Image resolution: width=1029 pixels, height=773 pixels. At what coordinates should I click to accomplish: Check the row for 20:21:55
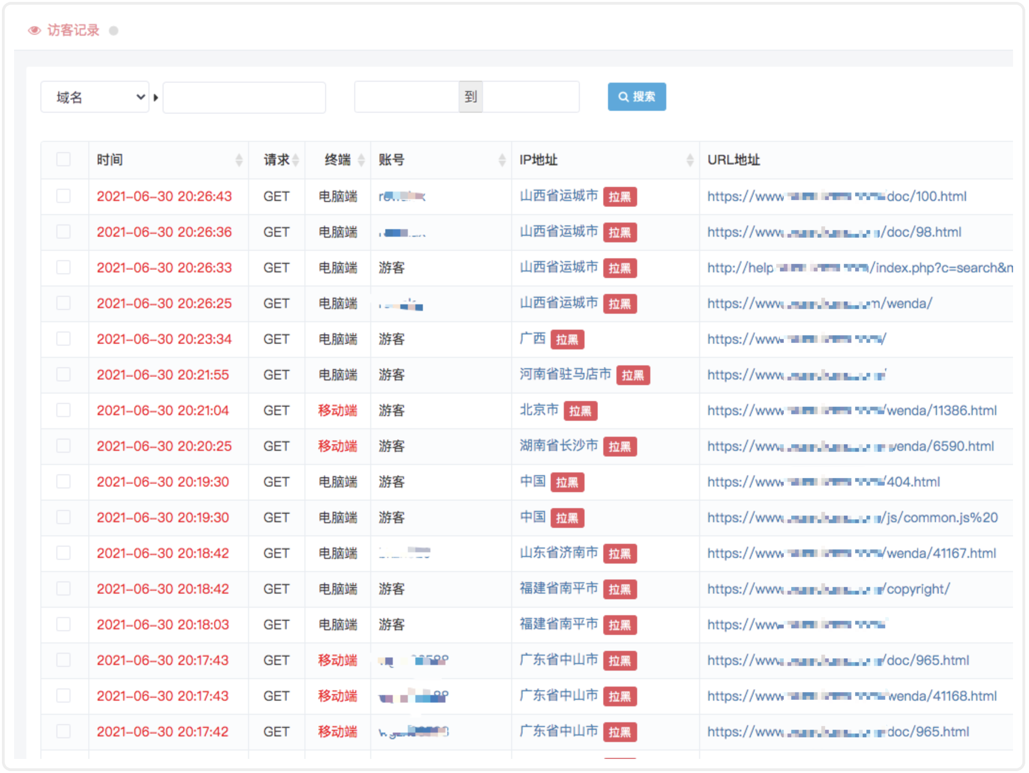point(63,374)
